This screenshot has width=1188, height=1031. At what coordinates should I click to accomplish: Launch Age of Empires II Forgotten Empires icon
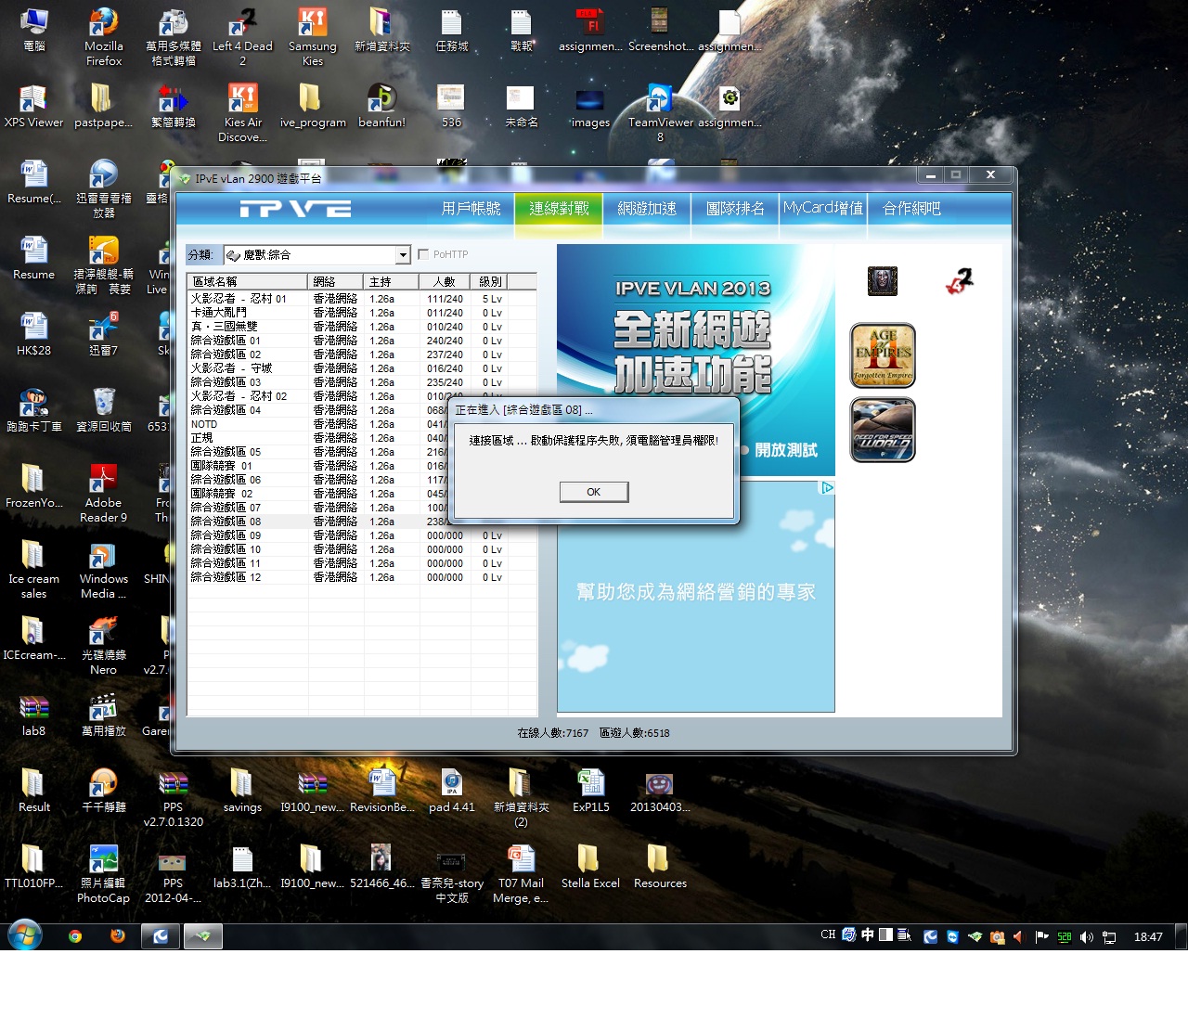point(883,356)
